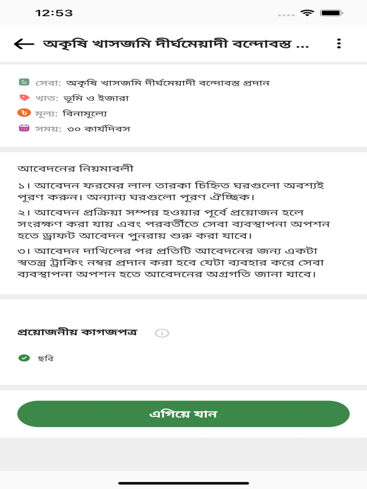Open the info tooltip beside প্রয়োজনীয় কাগজপত্র
Viewport: 367px width, 489px height.
pyautogui.click(x=161, y=332)
